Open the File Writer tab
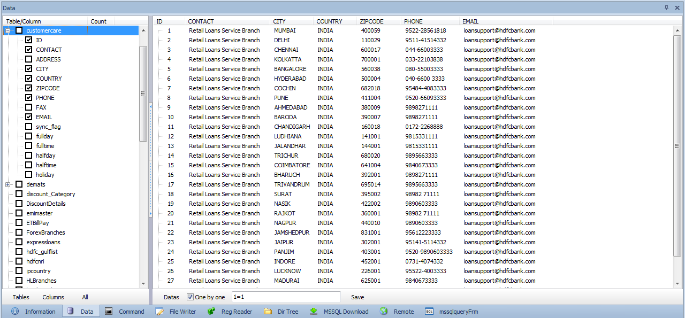The height and width of the screenshot is (318, 685). 176,312
